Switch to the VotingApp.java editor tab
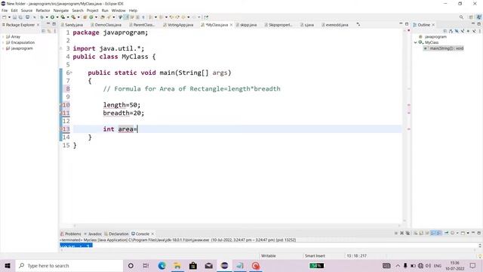 (178, 25)
